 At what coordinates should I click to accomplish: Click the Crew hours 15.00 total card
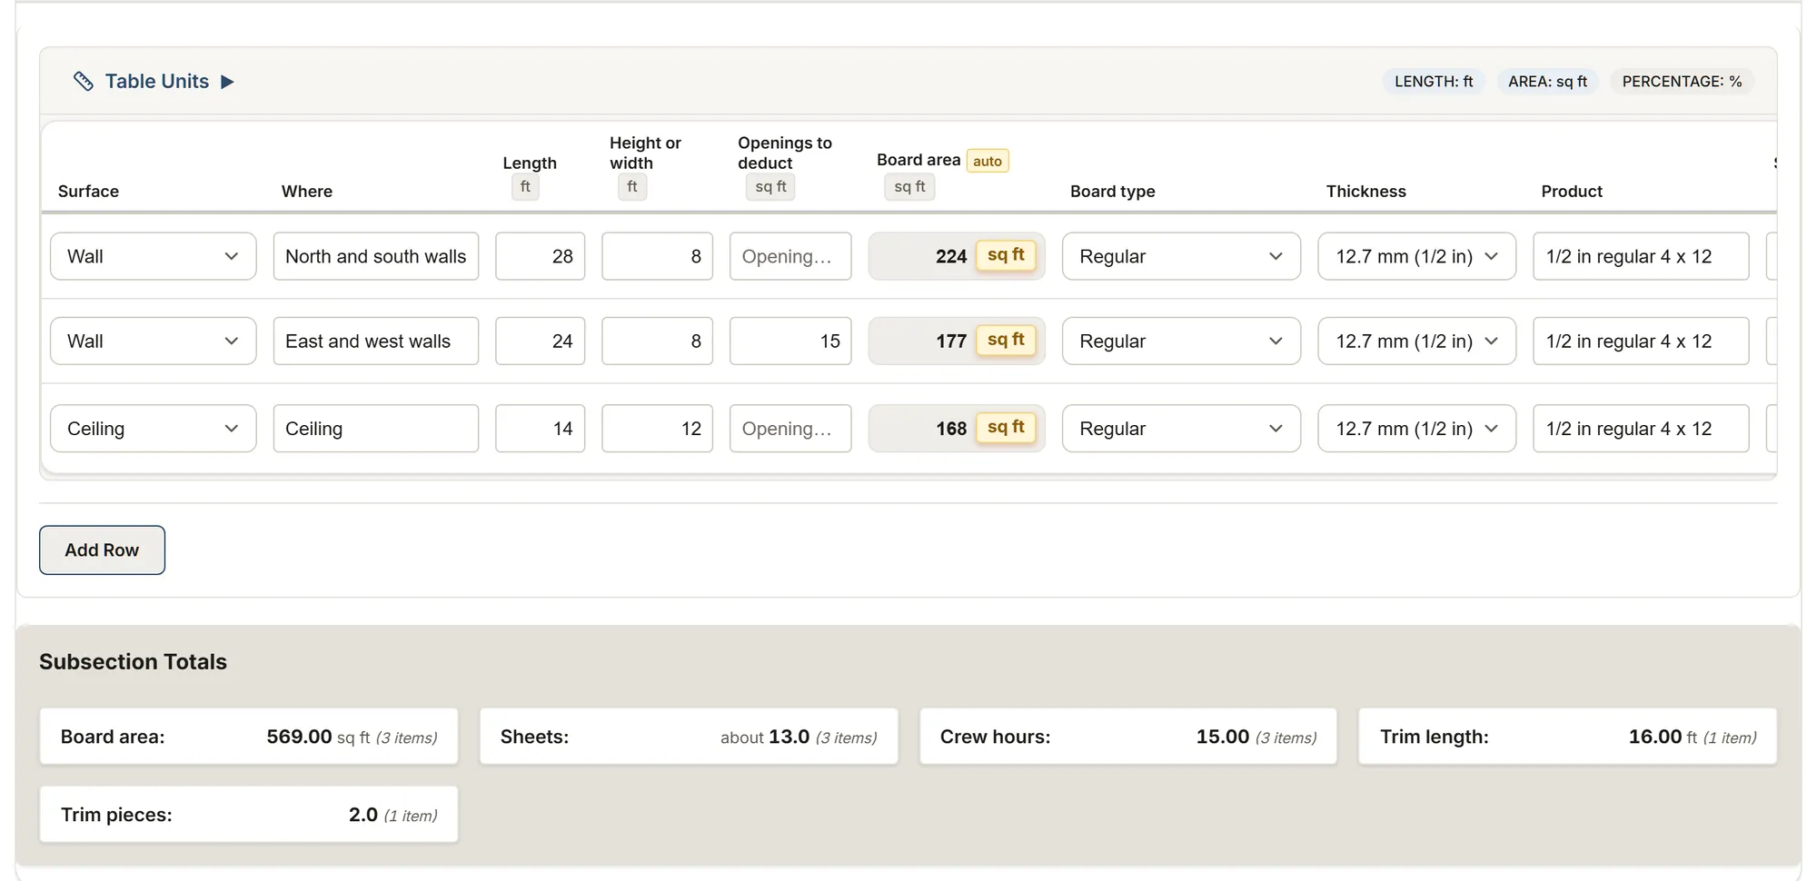[1128, 737]
